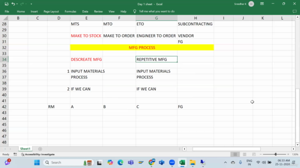
Task: Select cell containing VENDOR
Action: click(x=195, y=36)
